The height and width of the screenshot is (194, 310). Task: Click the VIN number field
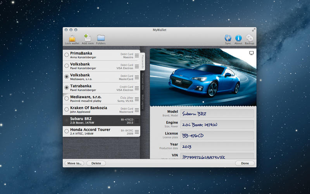217,156
